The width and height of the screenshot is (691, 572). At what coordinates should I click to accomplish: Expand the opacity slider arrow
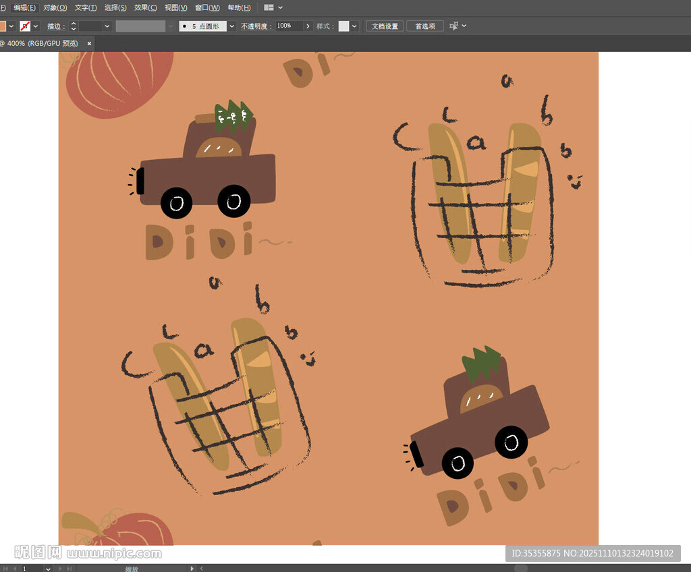pos(308,26)
